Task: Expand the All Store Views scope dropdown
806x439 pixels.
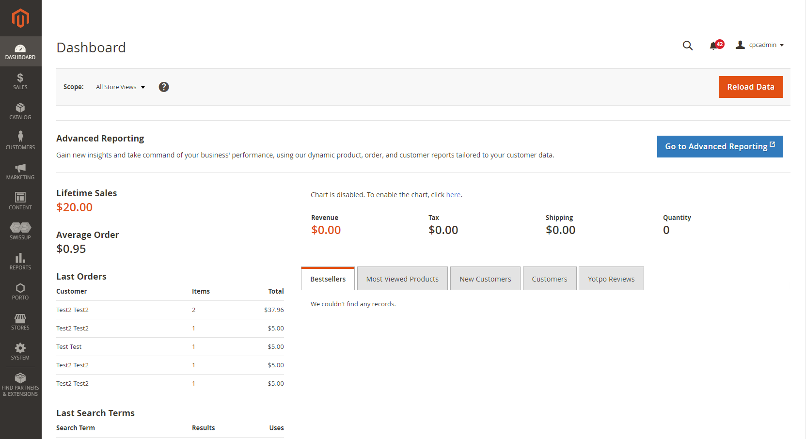Action: (121, 87)
